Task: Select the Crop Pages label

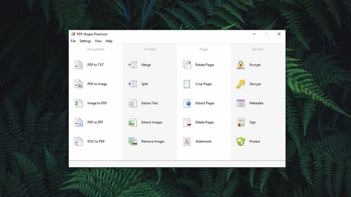Action: pos(204,84)
